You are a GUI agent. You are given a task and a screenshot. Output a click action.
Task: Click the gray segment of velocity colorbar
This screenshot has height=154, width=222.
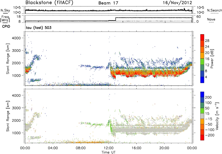[202, 116]
